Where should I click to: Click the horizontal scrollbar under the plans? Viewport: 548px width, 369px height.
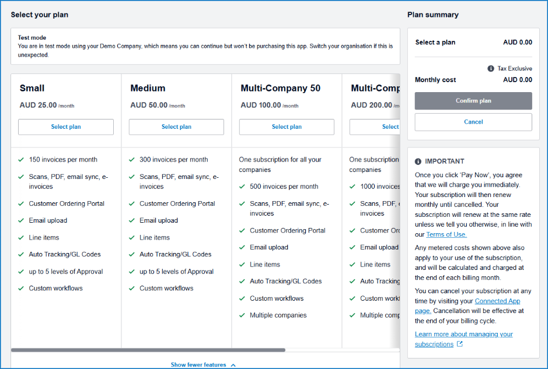pyautogui.click(x=148, y=350)
